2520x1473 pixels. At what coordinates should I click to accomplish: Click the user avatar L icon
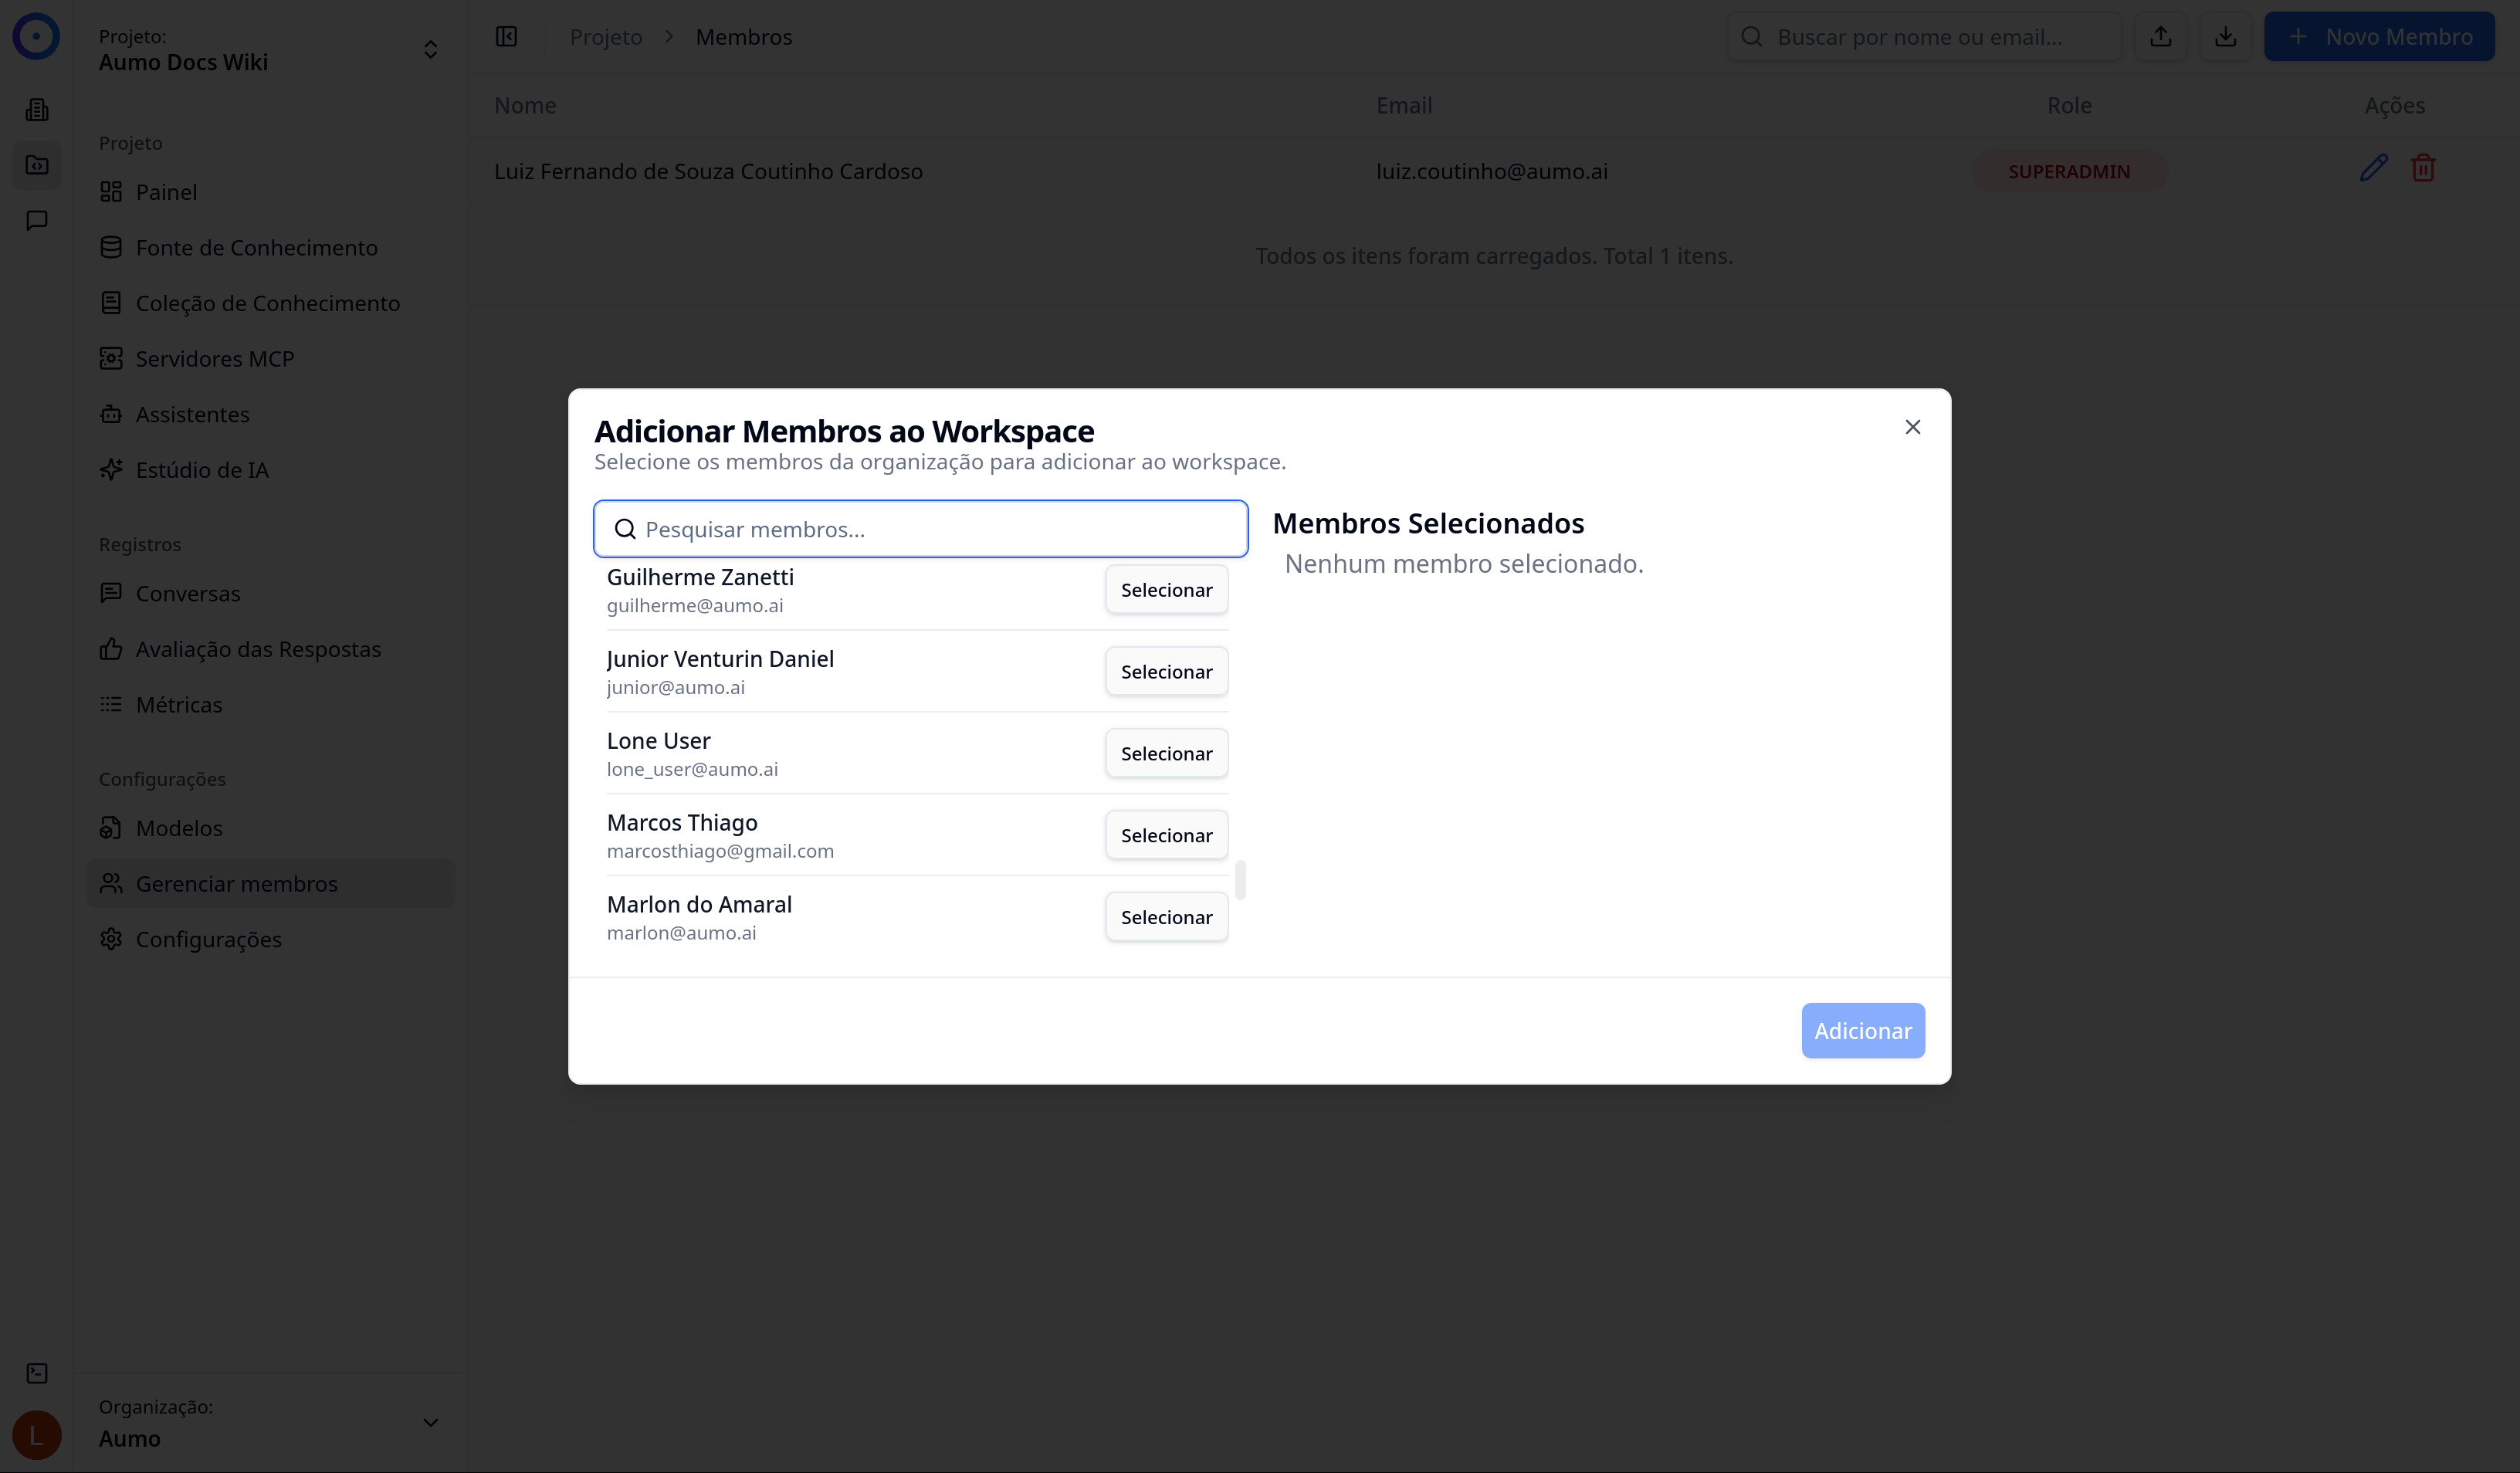click(x=37, y=1435)
